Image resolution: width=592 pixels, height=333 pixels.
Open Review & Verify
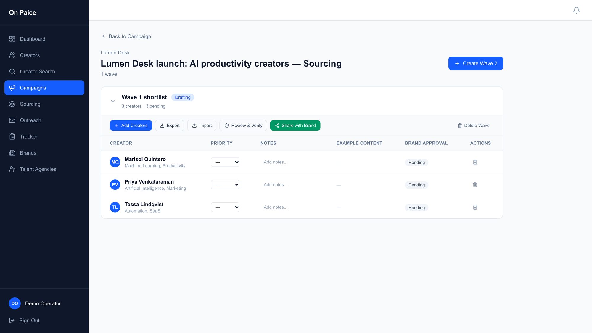[243, 126]
